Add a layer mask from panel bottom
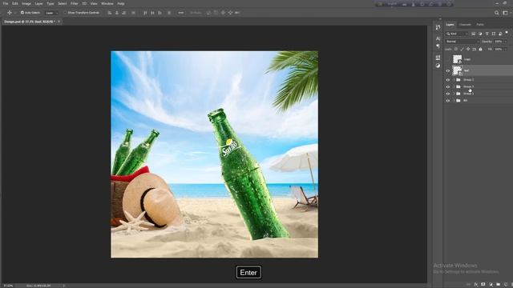This screenshot has width=513, height=288. [483, 285]
